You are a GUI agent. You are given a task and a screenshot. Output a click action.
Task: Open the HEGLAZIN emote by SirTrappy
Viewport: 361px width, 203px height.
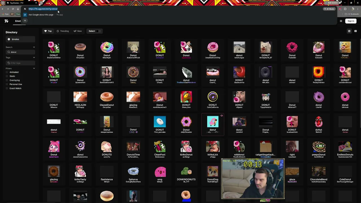pyautogui.click(x=80, y=100)
